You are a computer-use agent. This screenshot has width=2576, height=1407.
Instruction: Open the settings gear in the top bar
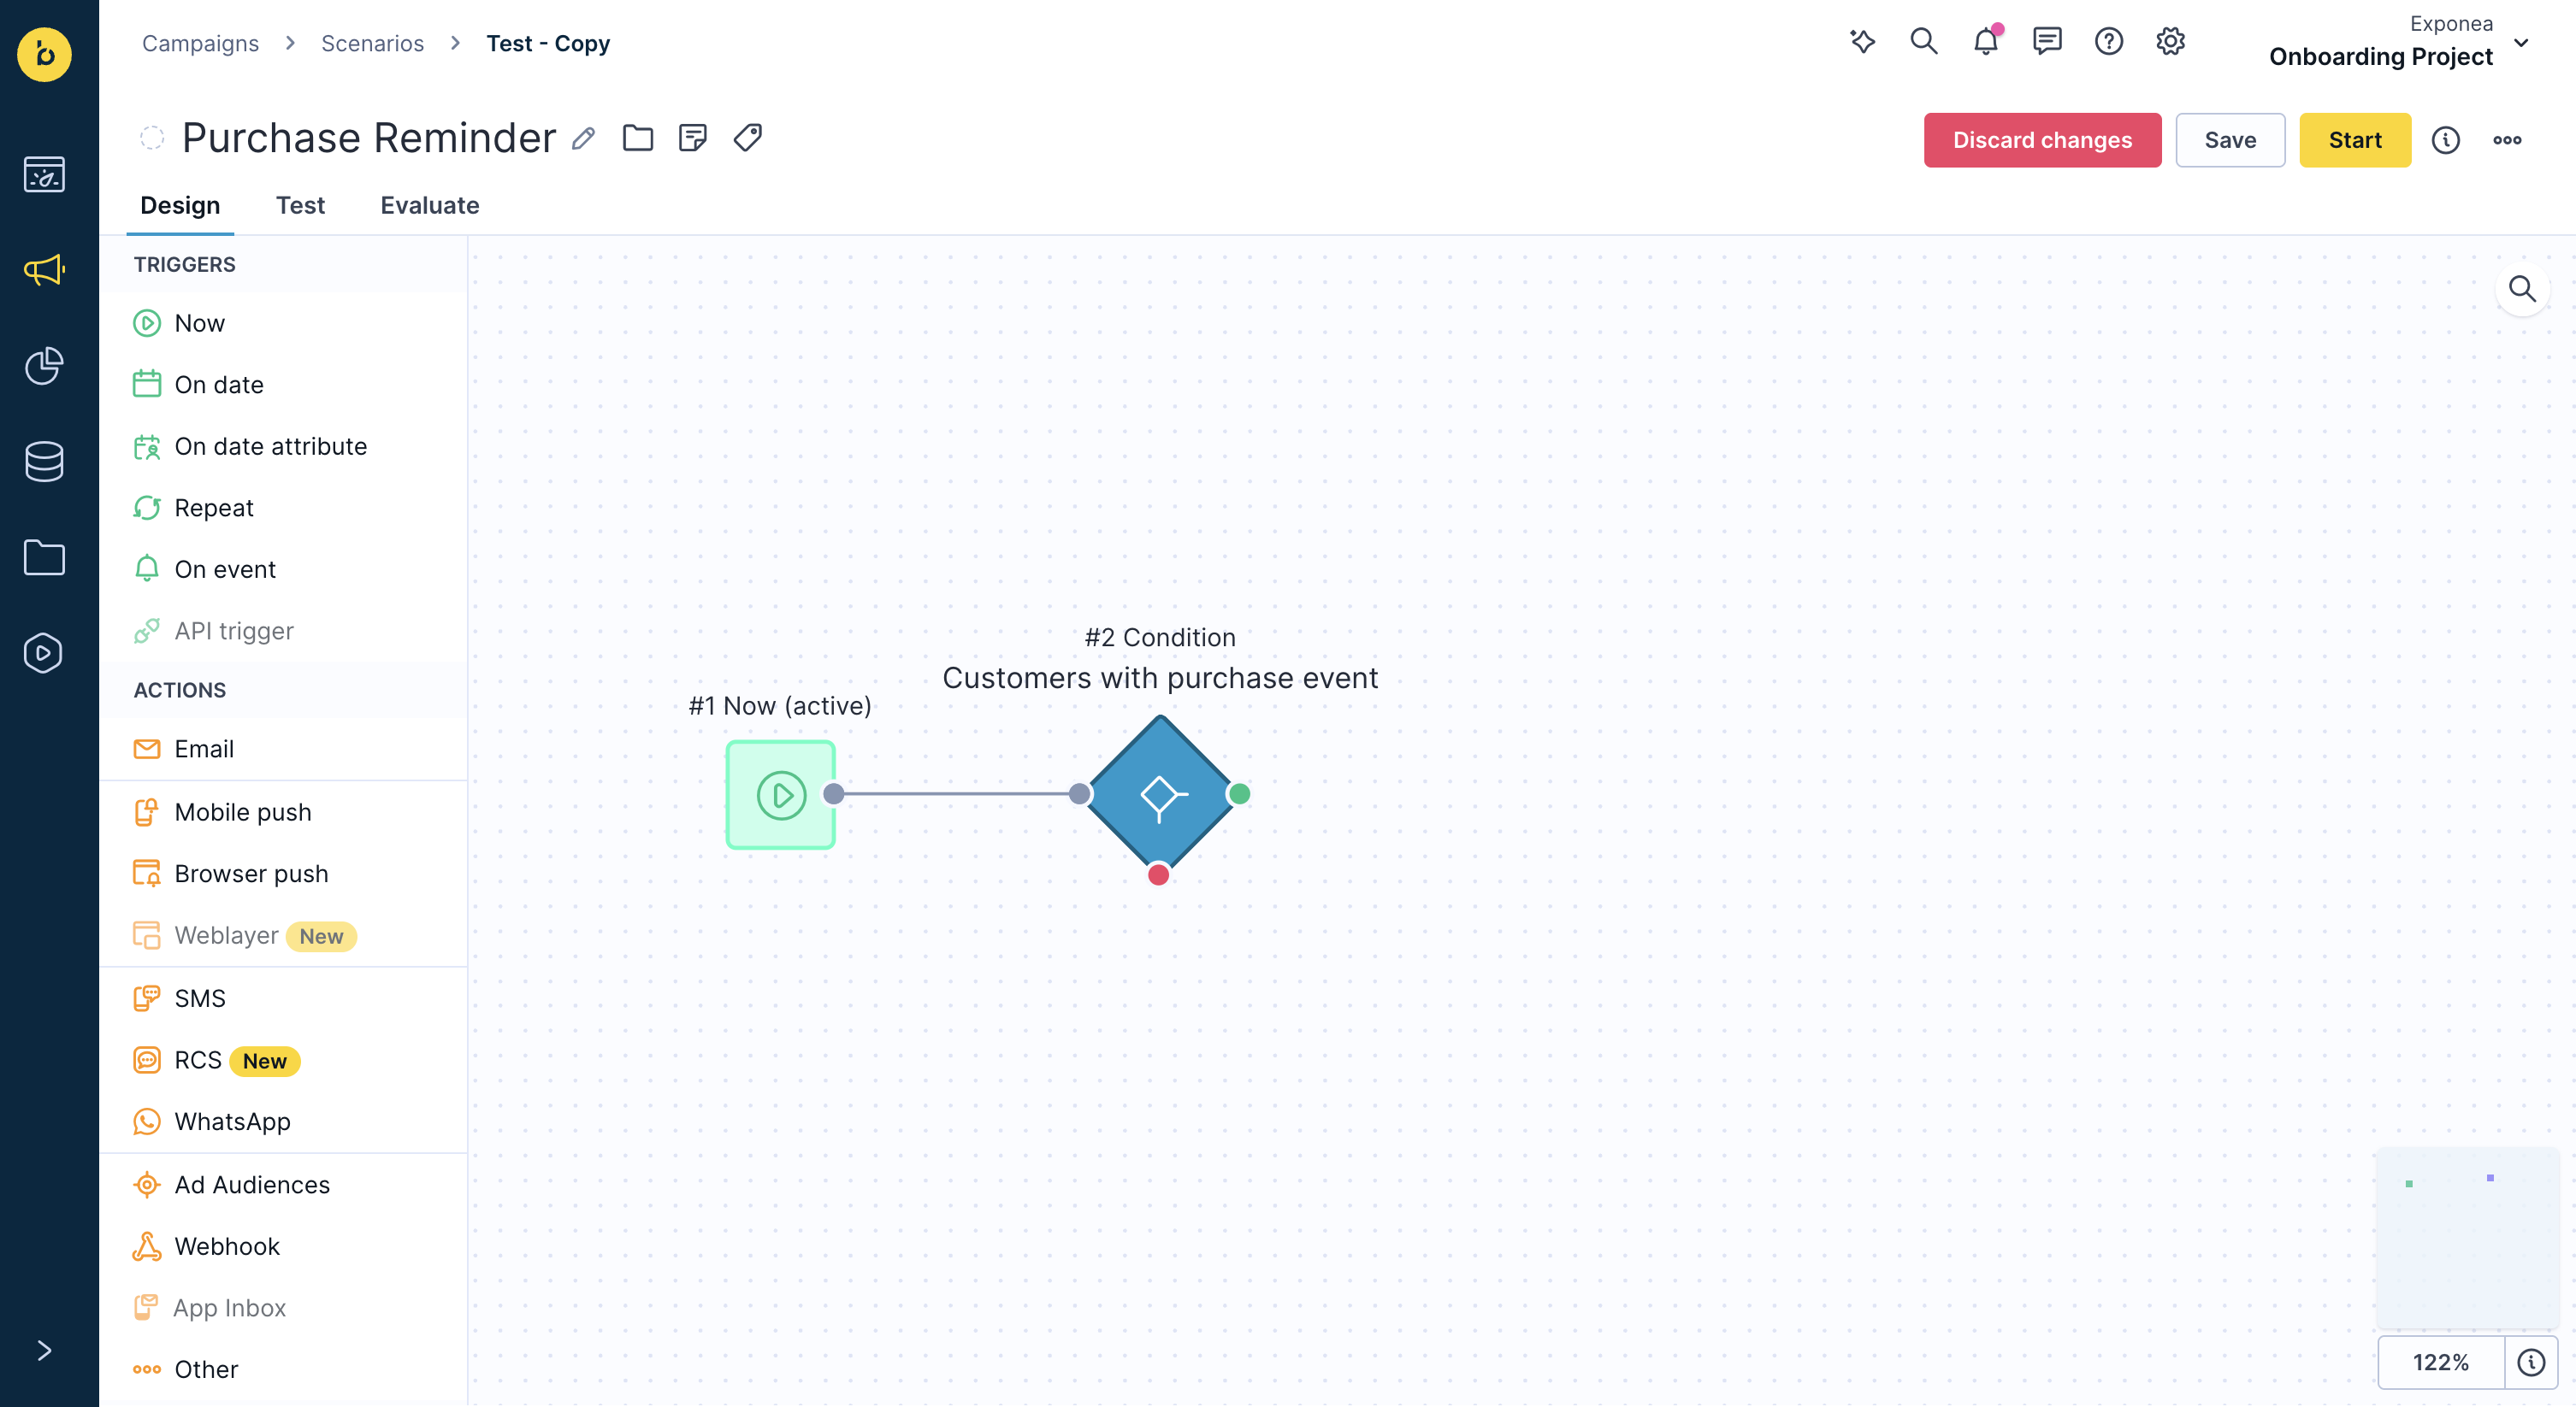click(x=2170, y=41)
